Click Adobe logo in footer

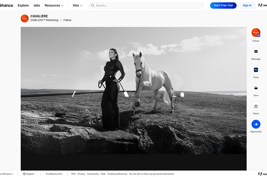263,174
